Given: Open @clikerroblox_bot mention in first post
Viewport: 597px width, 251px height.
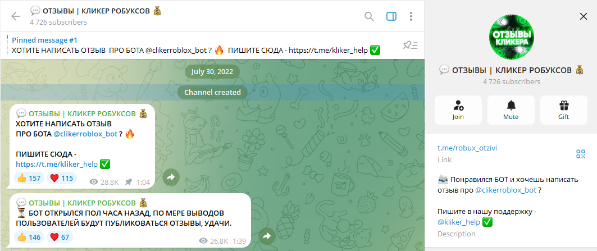Looking at the screenshot, I should 85,134.
